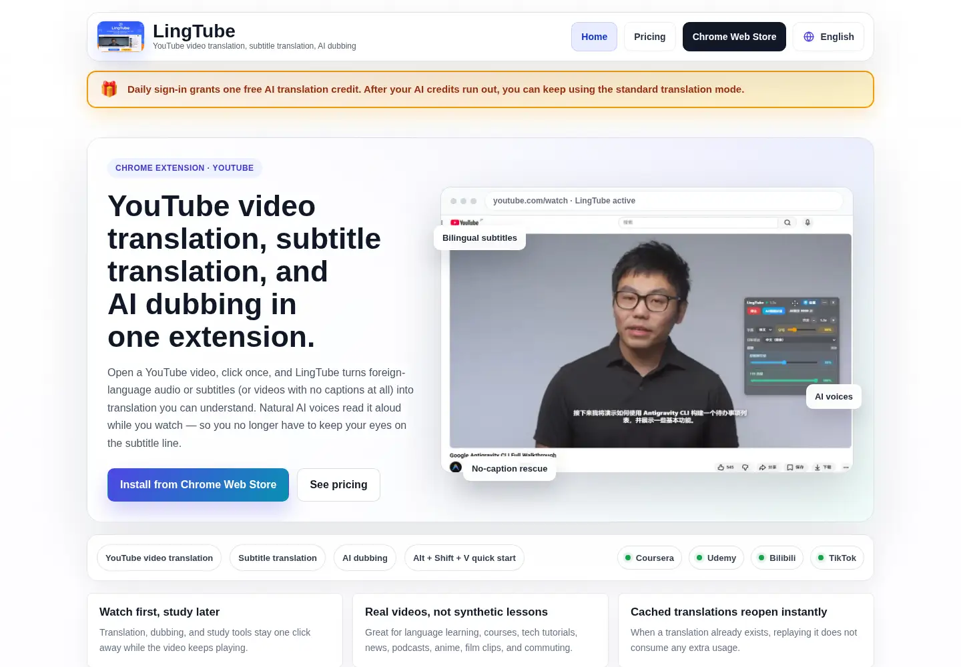Click the gift icon in the banner

point(109,89)
